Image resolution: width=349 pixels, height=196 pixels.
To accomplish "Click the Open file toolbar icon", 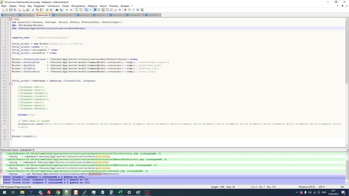I will point(7,10).
